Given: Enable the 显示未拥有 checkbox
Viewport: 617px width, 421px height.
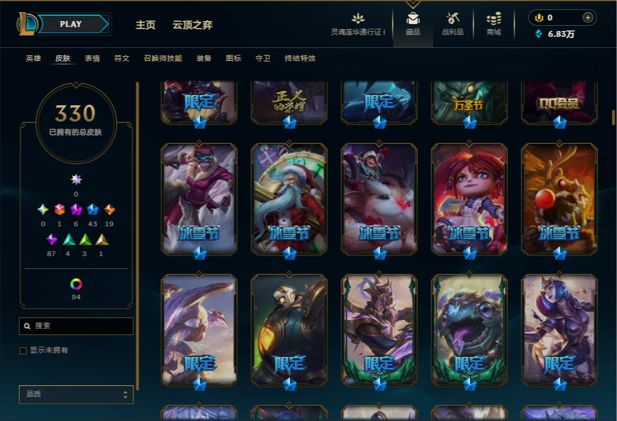Looking at the screenshot, I should [23, 351].
